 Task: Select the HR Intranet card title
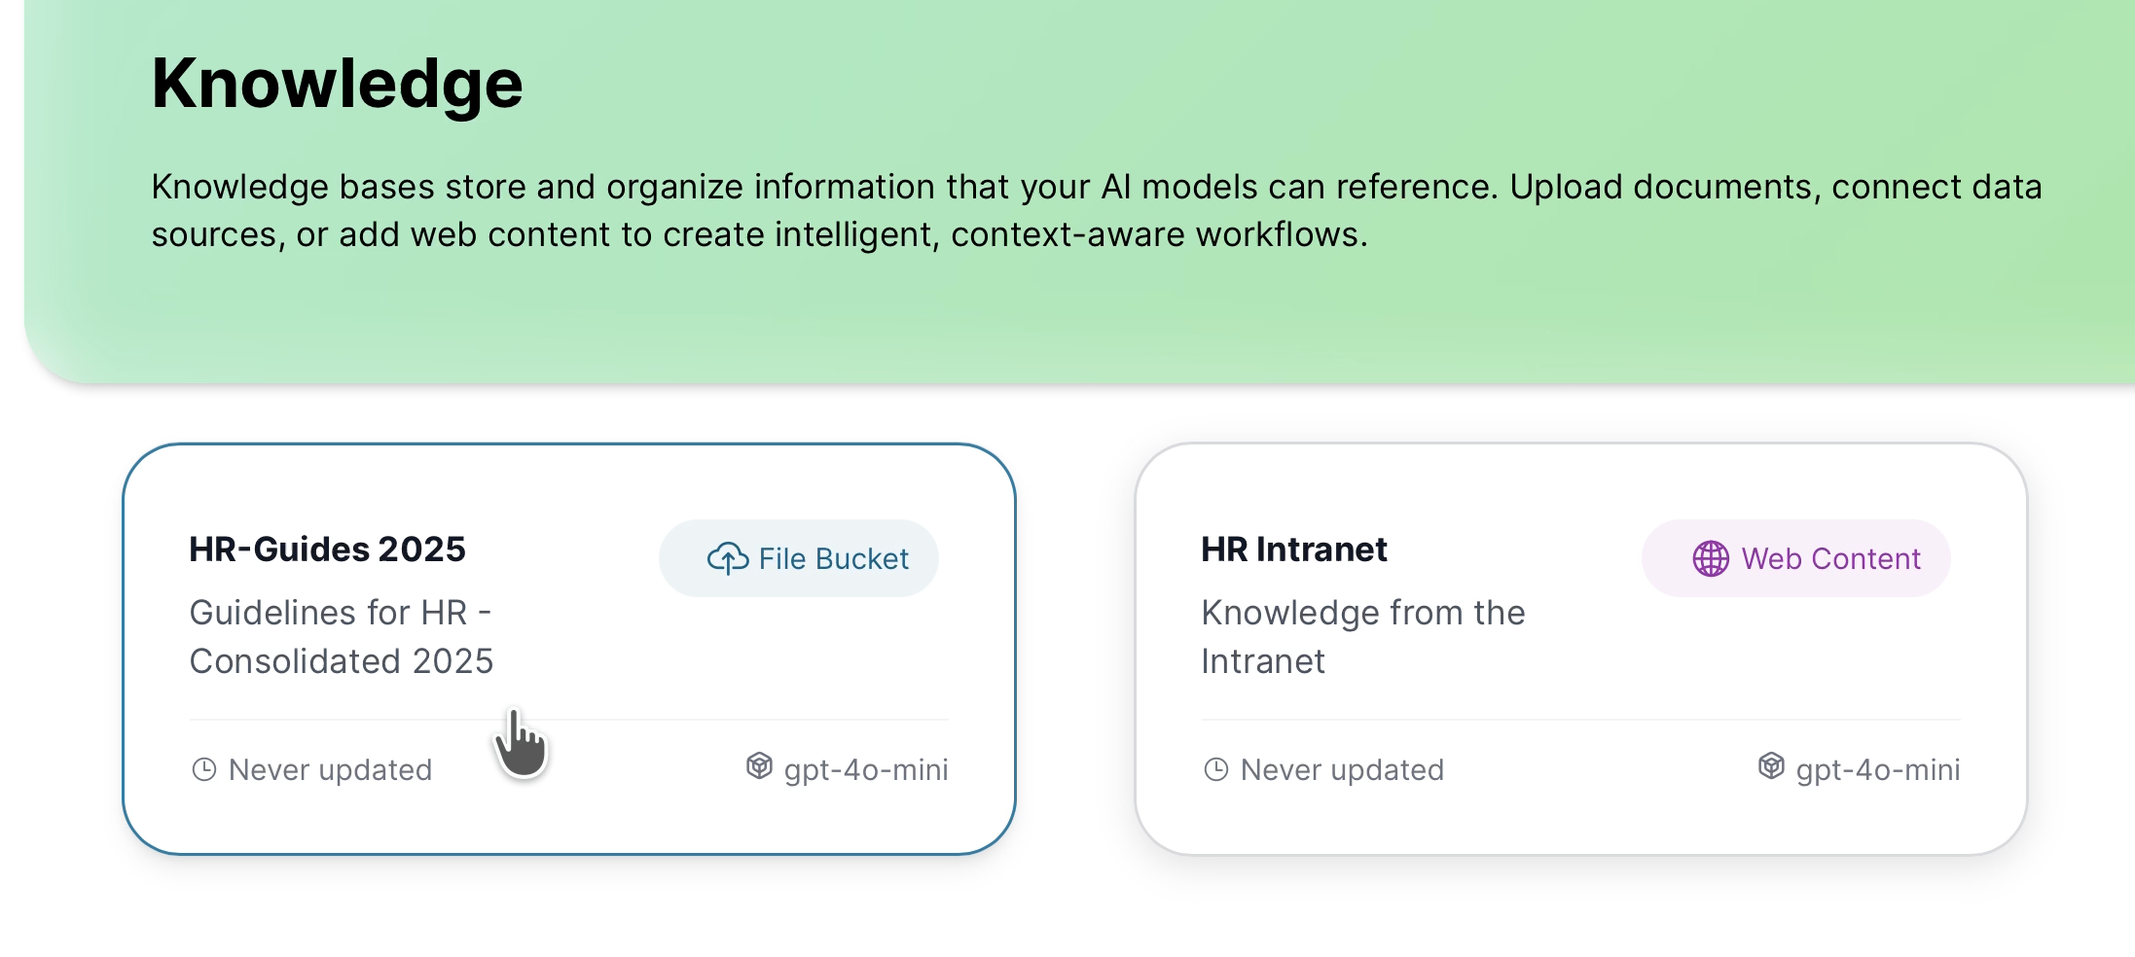[x=1294, y=548]
